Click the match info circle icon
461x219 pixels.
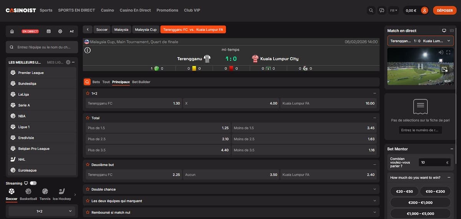click(x=88, y=50)
